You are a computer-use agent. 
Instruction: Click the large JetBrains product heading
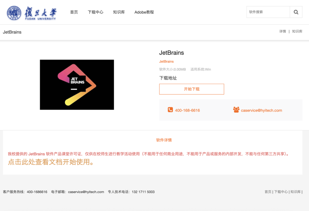click(x=171, y=53)
